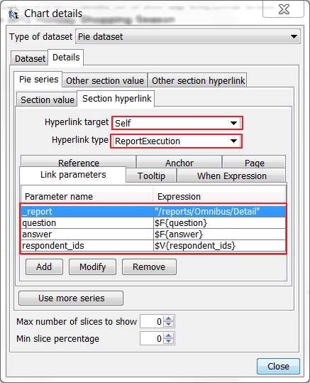Expand the Hyperlink target combo box
The height and width of the screenshot is (383, 310).
[x=177, y=123]
